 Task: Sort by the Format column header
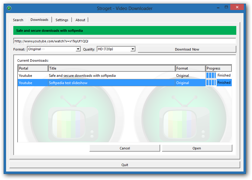click(190, 68)
